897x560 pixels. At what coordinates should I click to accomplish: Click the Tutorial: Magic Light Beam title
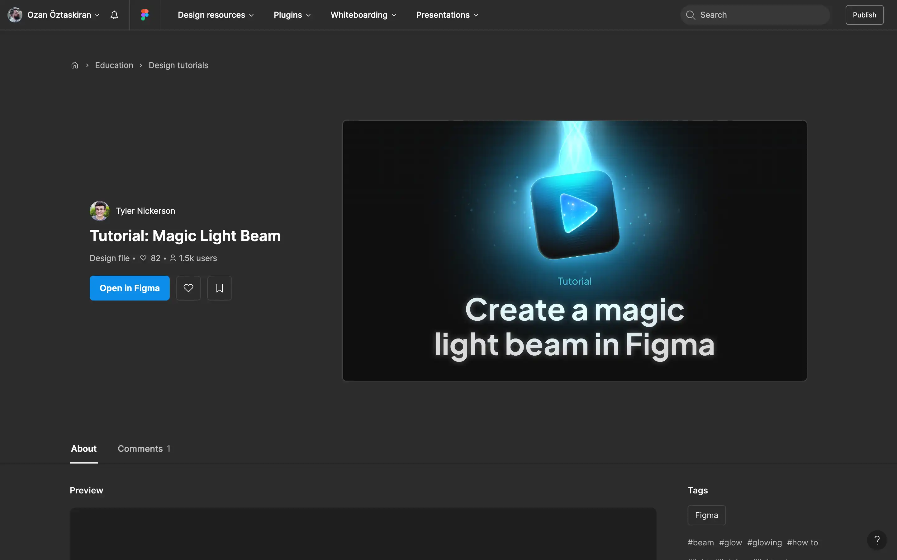185,236
